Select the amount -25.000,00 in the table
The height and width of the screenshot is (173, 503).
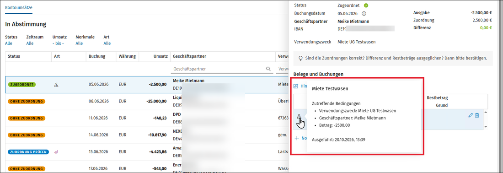[156, 102]
